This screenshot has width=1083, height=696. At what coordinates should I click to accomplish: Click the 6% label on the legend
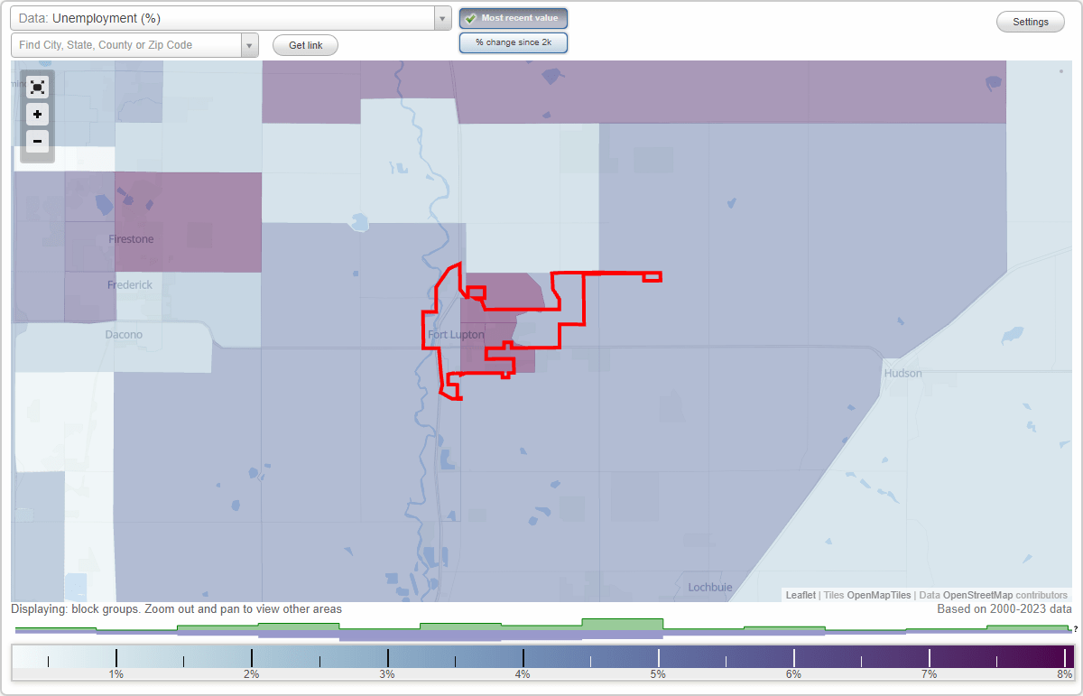(793, 674)
